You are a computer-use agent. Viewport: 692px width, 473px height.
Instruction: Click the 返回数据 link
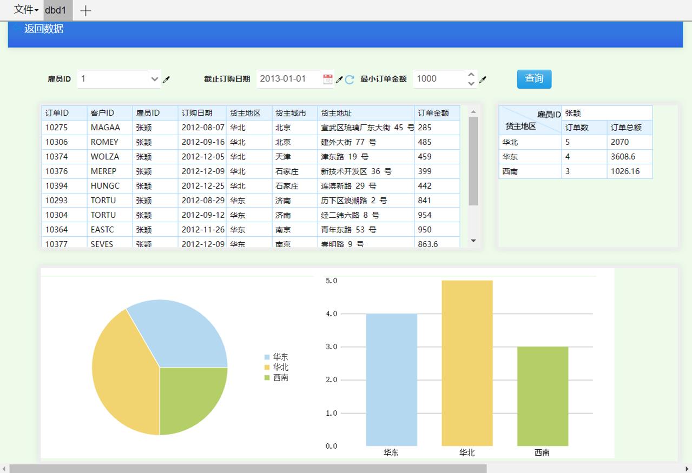pos(44,29)
